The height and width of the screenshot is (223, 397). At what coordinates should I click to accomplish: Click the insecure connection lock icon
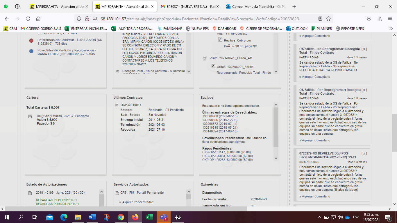click(x=87, y=19)
